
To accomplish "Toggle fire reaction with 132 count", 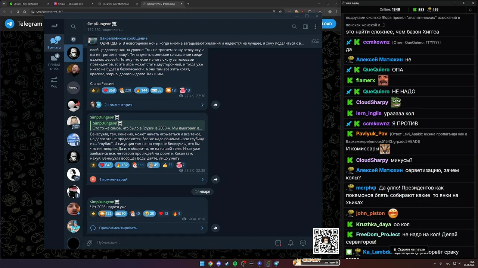I will [122, 165].
